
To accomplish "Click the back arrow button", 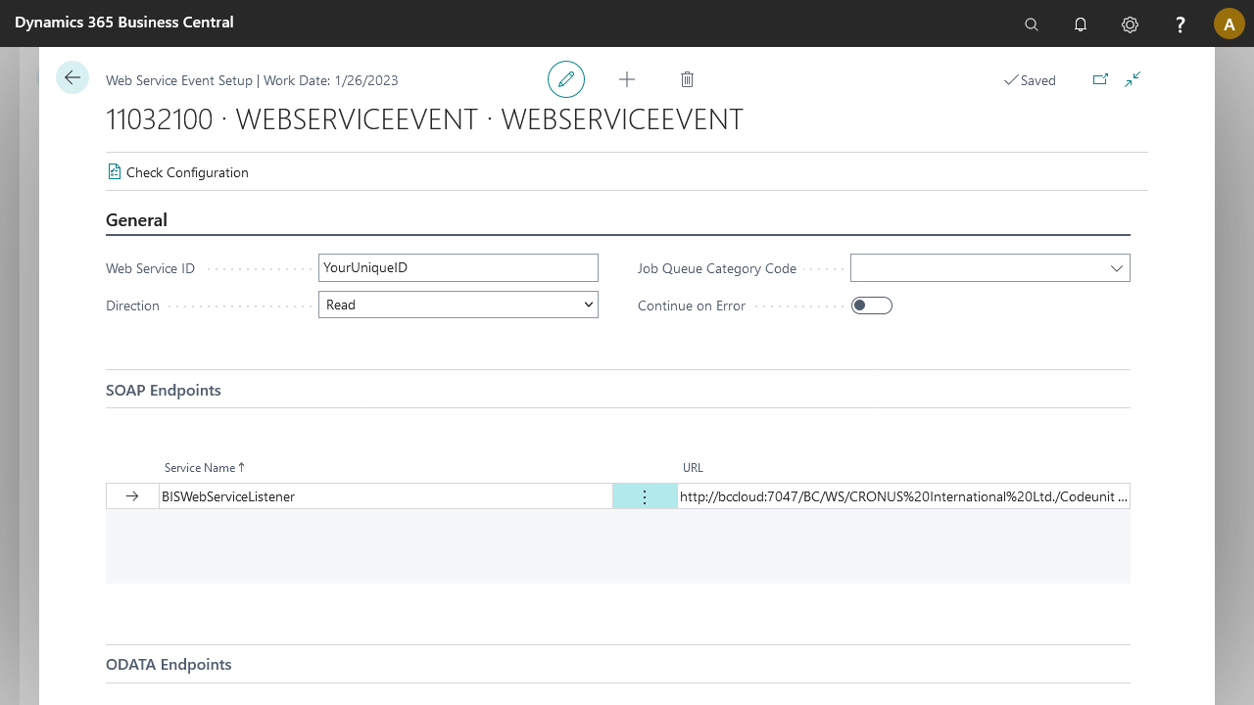I will pos(72,77).
